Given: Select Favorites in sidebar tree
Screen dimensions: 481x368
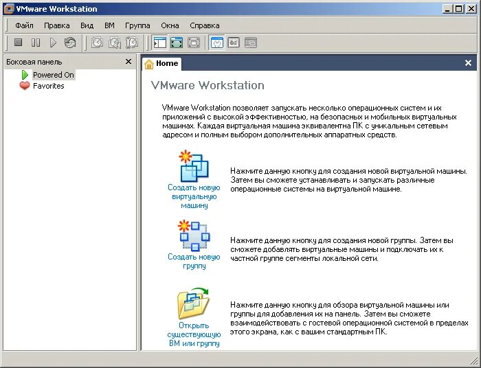Looking at the screenshot, I should 49,86.
